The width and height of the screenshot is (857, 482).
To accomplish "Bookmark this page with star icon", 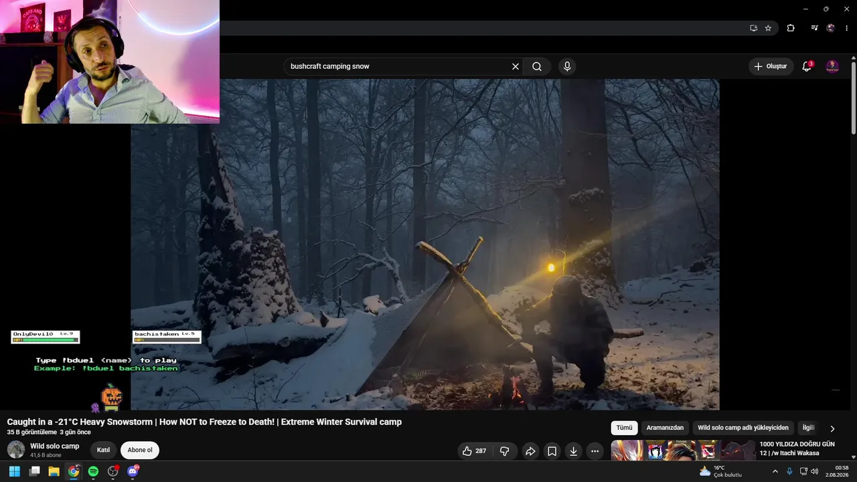I will (x=768, y=28).
